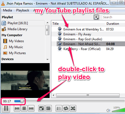The height and width of the screenshot is (114, 125).
Task: Select Playlist [16:31] in sidebar
Action: (23, 23)
